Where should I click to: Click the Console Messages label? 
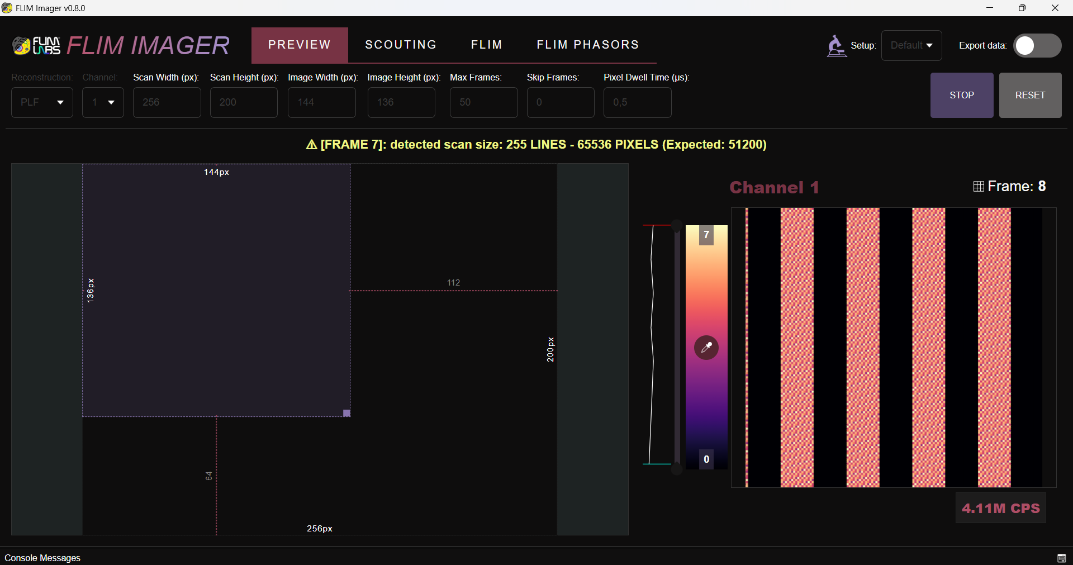42,558
